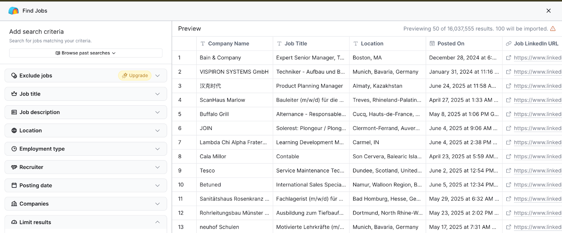Click the external link icon in ScanHaus Marlow row
This screenshot has height=233, width=562.
pos(509,100)
